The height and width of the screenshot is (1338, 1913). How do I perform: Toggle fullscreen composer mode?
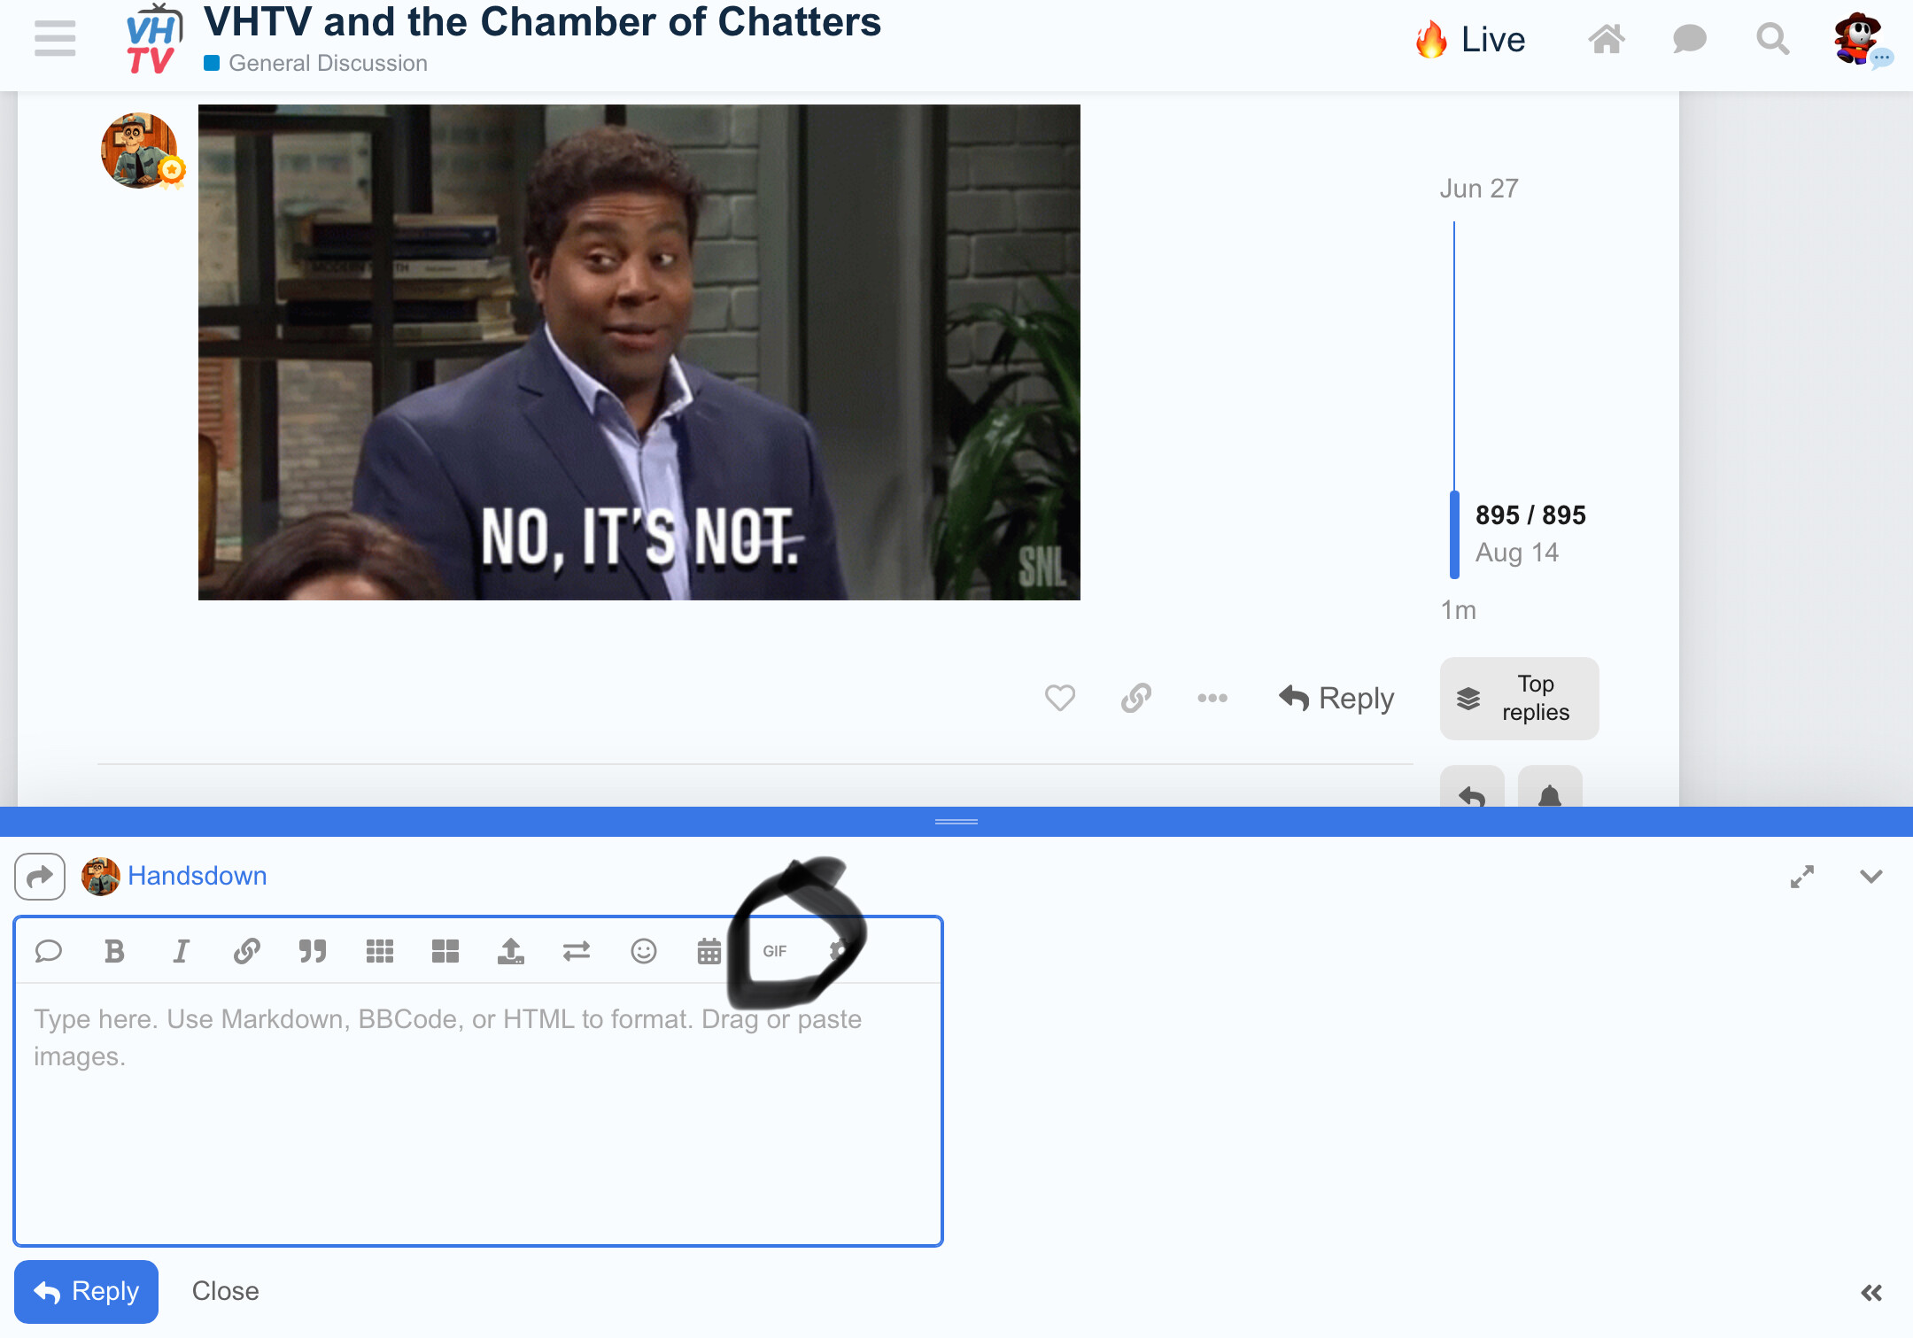[x=1802, y=877]
